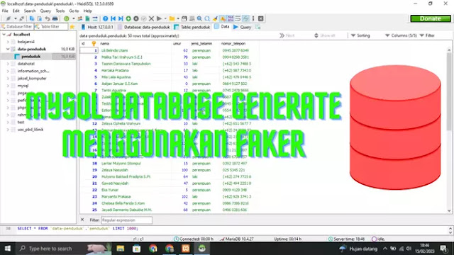This screenshot has width=454, height=255.
Task: Click the umur column header
Action: [180, 43]
